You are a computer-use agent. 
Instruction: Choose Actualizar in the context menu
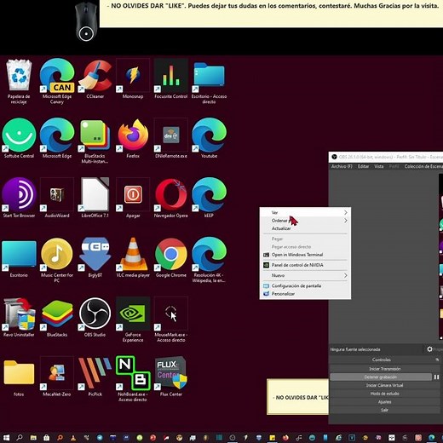[305, 228]
